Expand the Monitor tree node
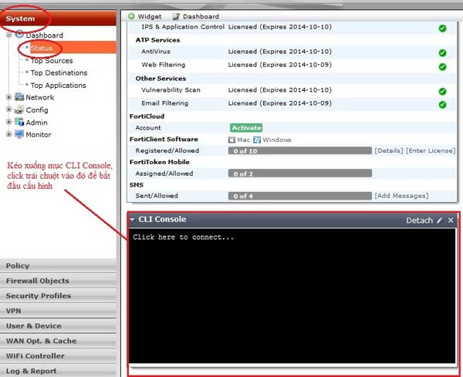Viewport: 463px width, 377px height. (8, 134)
